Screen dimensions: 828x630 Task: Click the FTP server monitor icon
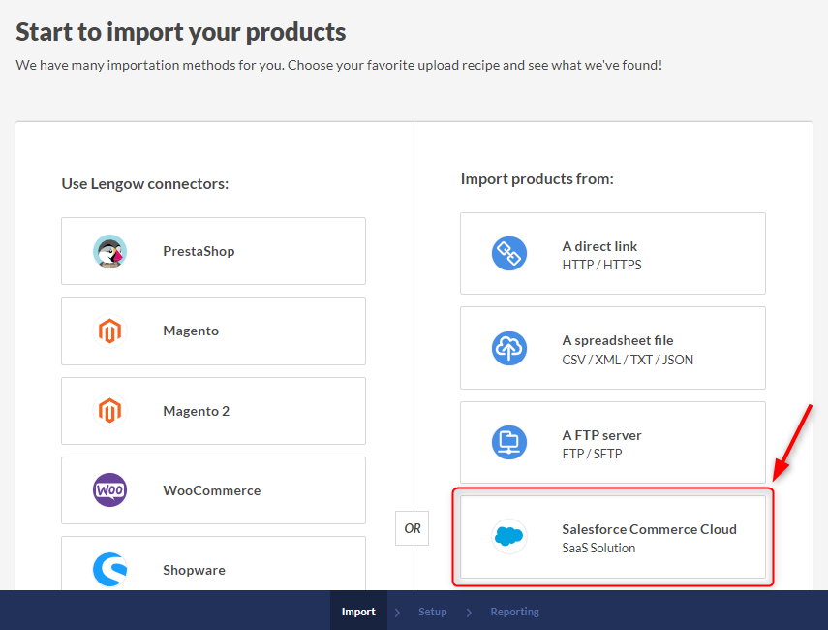[508, 443]
